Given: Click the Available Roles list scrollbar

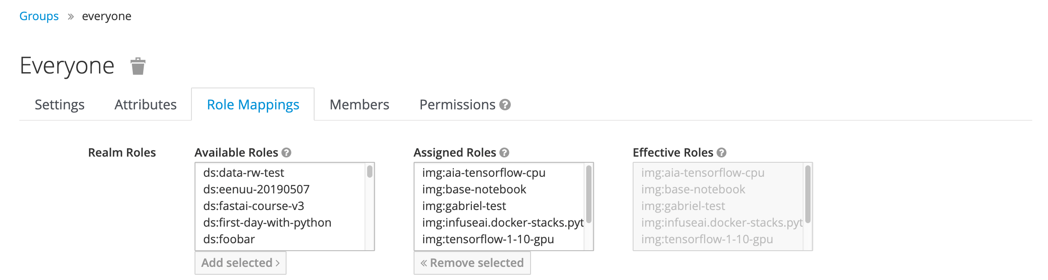Looking at the screenshot, I should click(x=370, y=206).
